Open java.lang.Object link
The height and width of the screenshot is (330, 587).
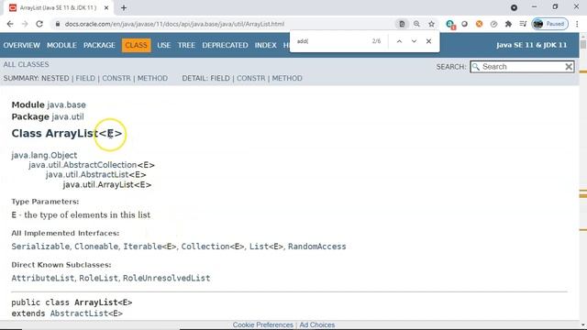point(44,155)
